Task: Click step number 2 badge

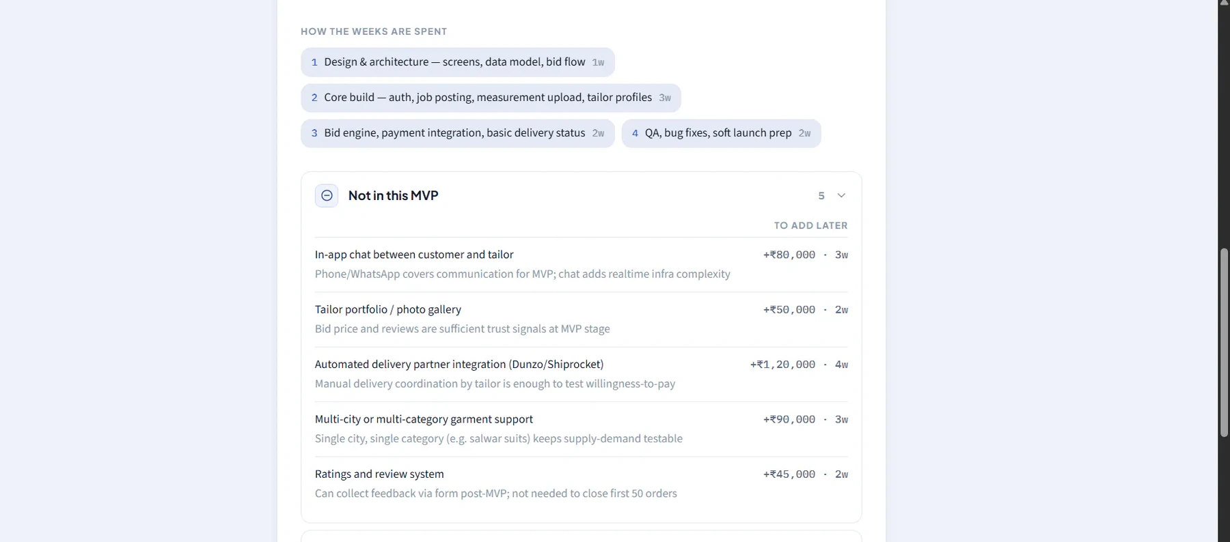Action: pos(314,98)
